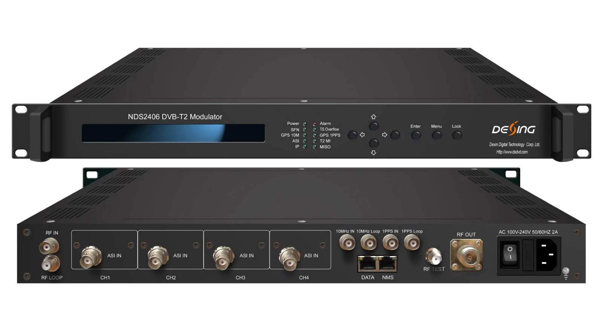This screenshot has height=331, width=603.
Task: Select the CH1 ASI IN BNC connector
Action: click(x=90, y=258)
